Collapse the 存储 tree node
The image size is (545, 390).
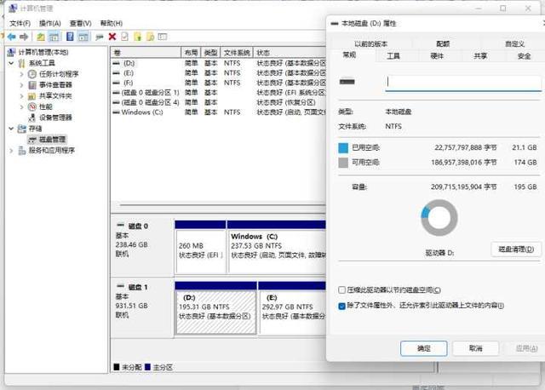click(x=10, y=129)
